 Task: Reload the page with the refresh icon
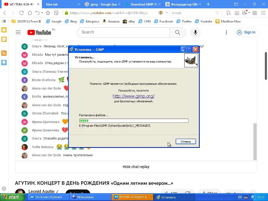[21, 13]
